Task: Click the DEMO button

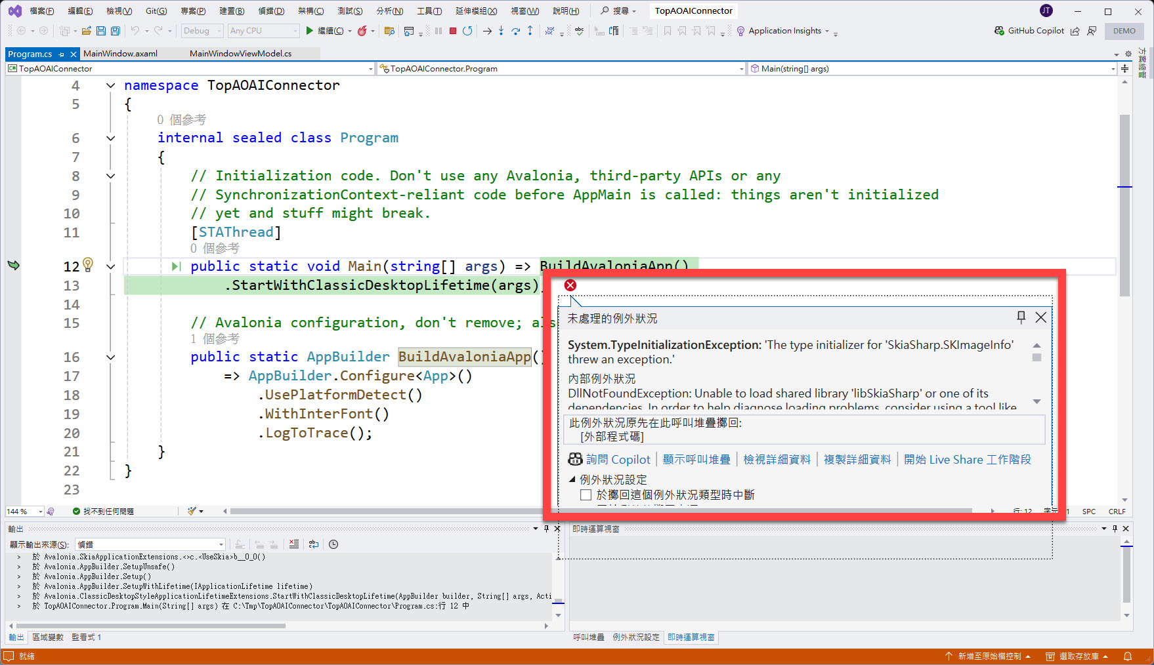Action: [x=1124, y=31]
